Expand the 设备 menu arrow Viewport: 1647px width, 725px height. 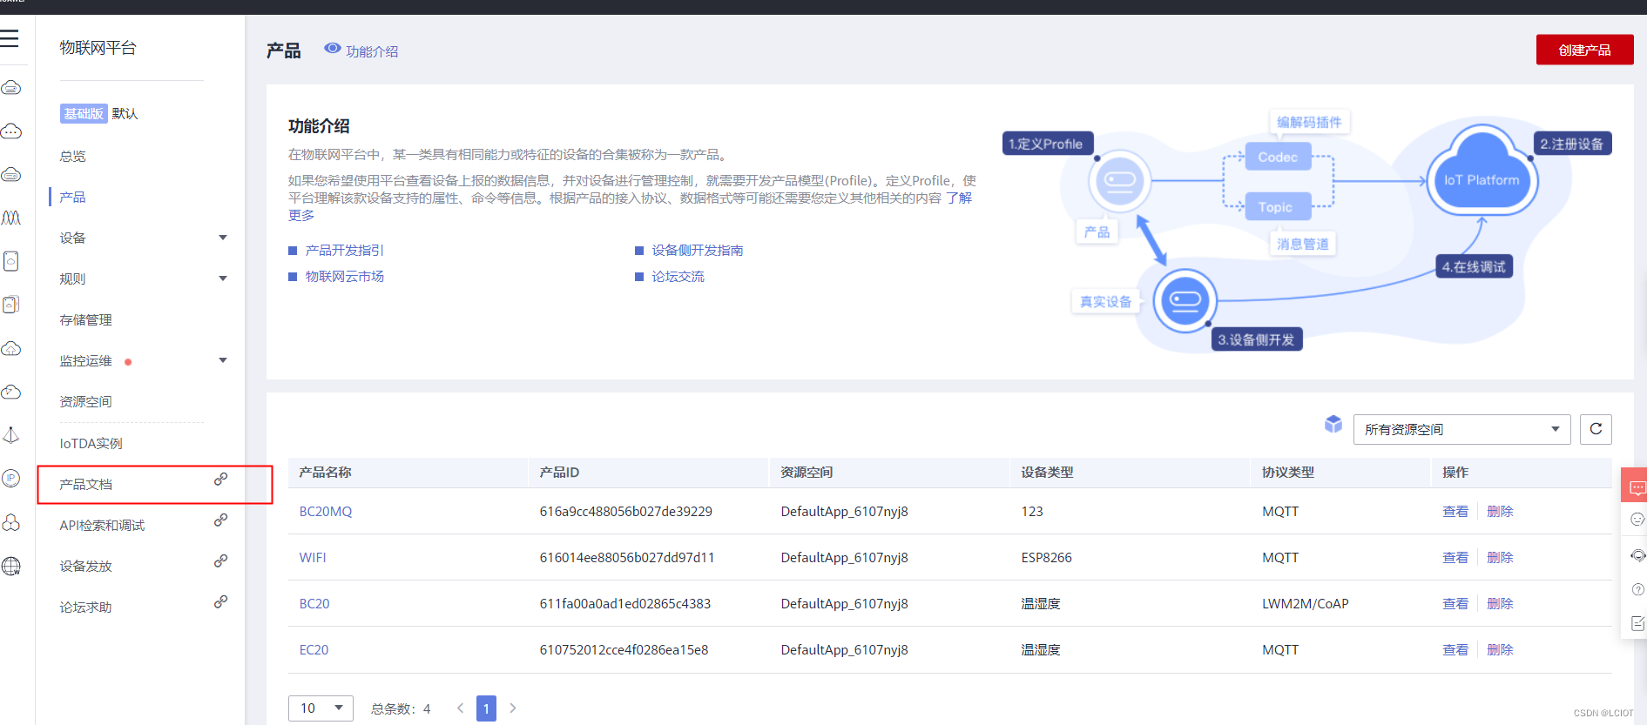[x=223, y=238]
